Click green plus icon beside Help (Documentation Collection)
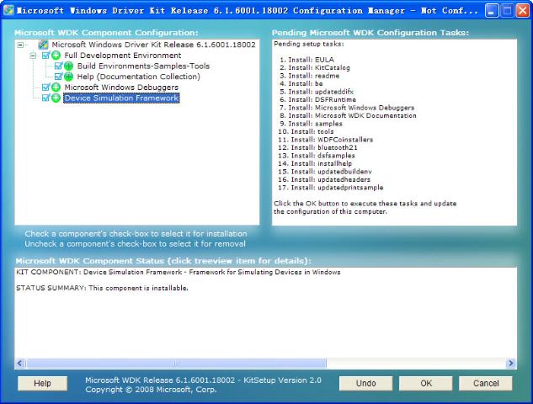This screenshot has height=404, width=533. [69, 77]
